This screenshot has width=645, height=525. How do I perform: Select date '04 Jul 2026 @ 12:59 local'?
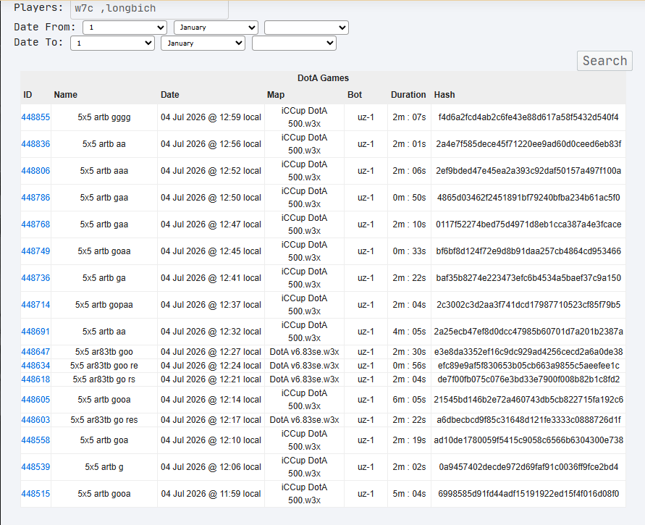pos(211,117)
